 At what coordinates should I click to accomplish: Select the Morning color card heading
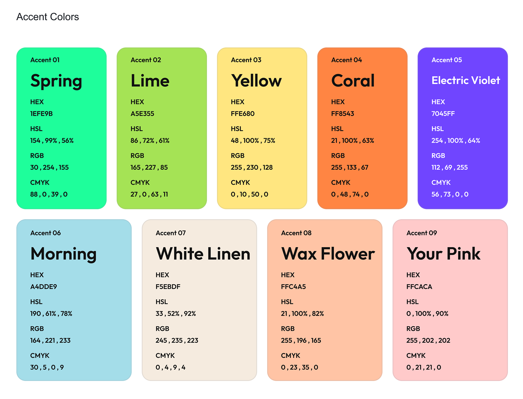[63, 254]
